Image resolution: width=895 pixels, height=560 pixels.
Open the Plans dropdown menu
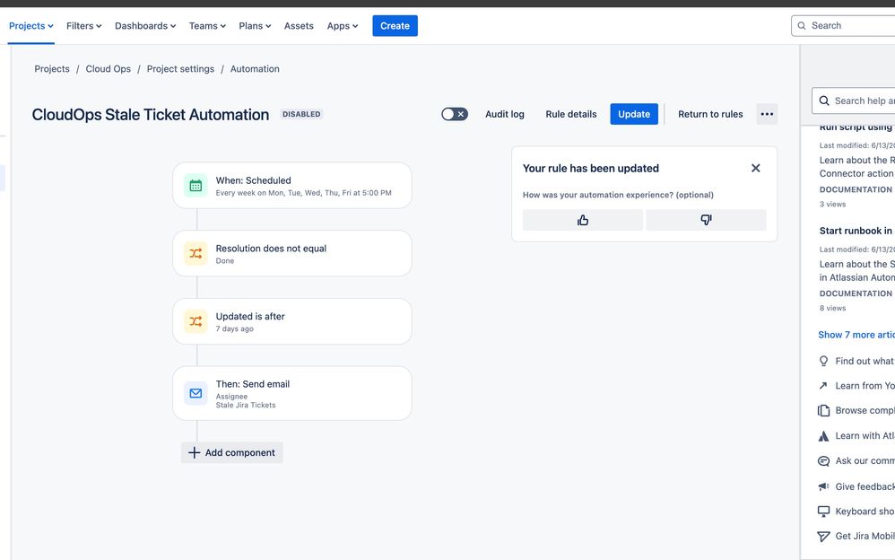[255, 26]
